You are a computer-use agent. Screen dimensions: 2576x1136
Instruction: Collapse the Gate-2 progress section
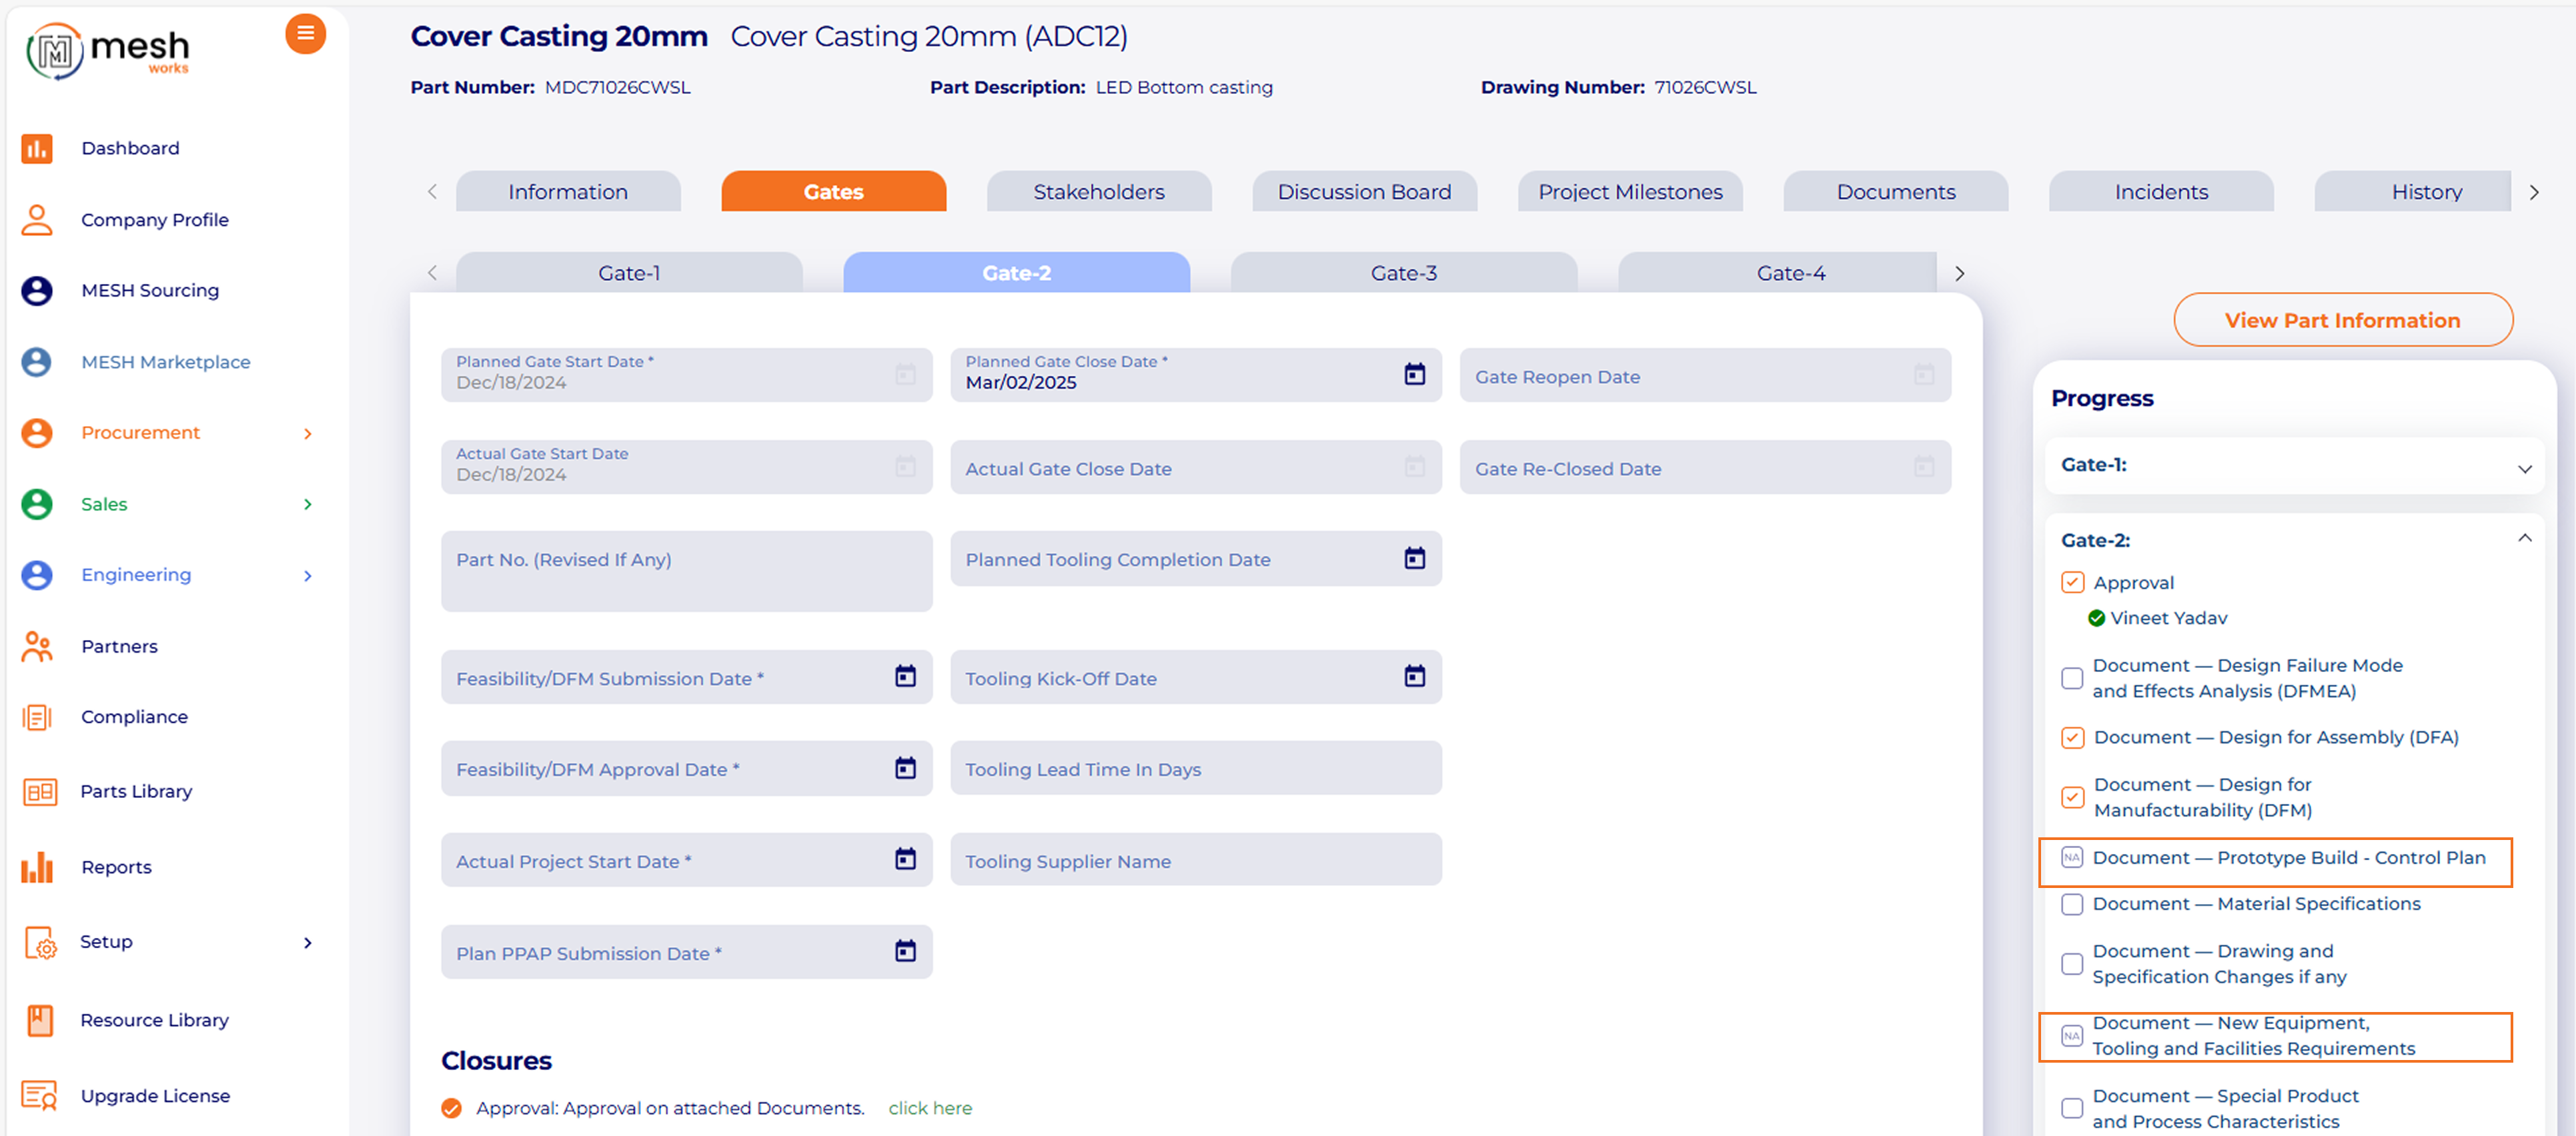[2524, 539]
